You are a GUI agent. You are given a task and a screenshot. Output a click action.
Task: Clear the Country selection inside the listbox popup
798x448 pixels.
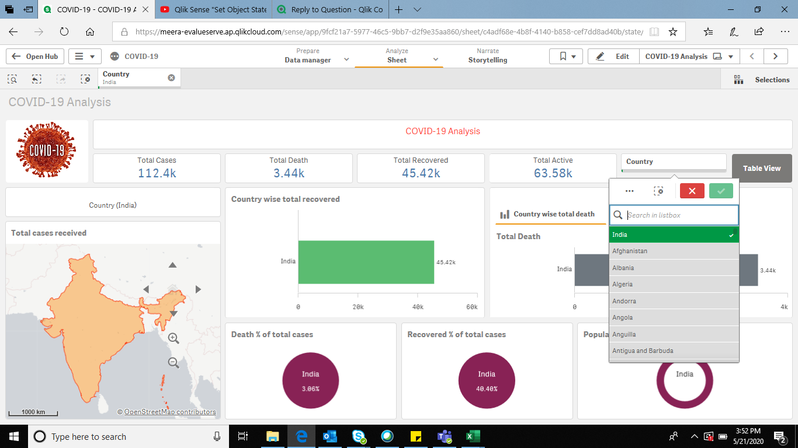[659, 191]
